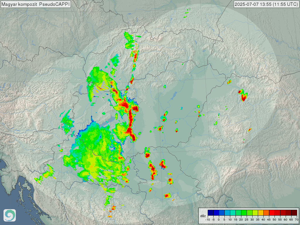Image resolution: width=300 pixels, height=225 pixels.
Task: Pick the yellow-green 30 to 35 swatch
Action: (x=255, y=213)
